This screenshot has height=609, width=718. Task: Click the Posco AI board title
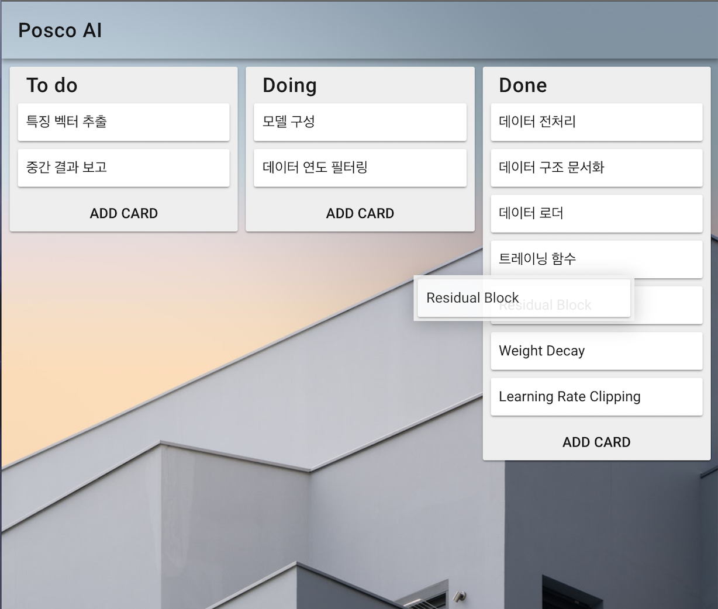click(x=60, y=30)
